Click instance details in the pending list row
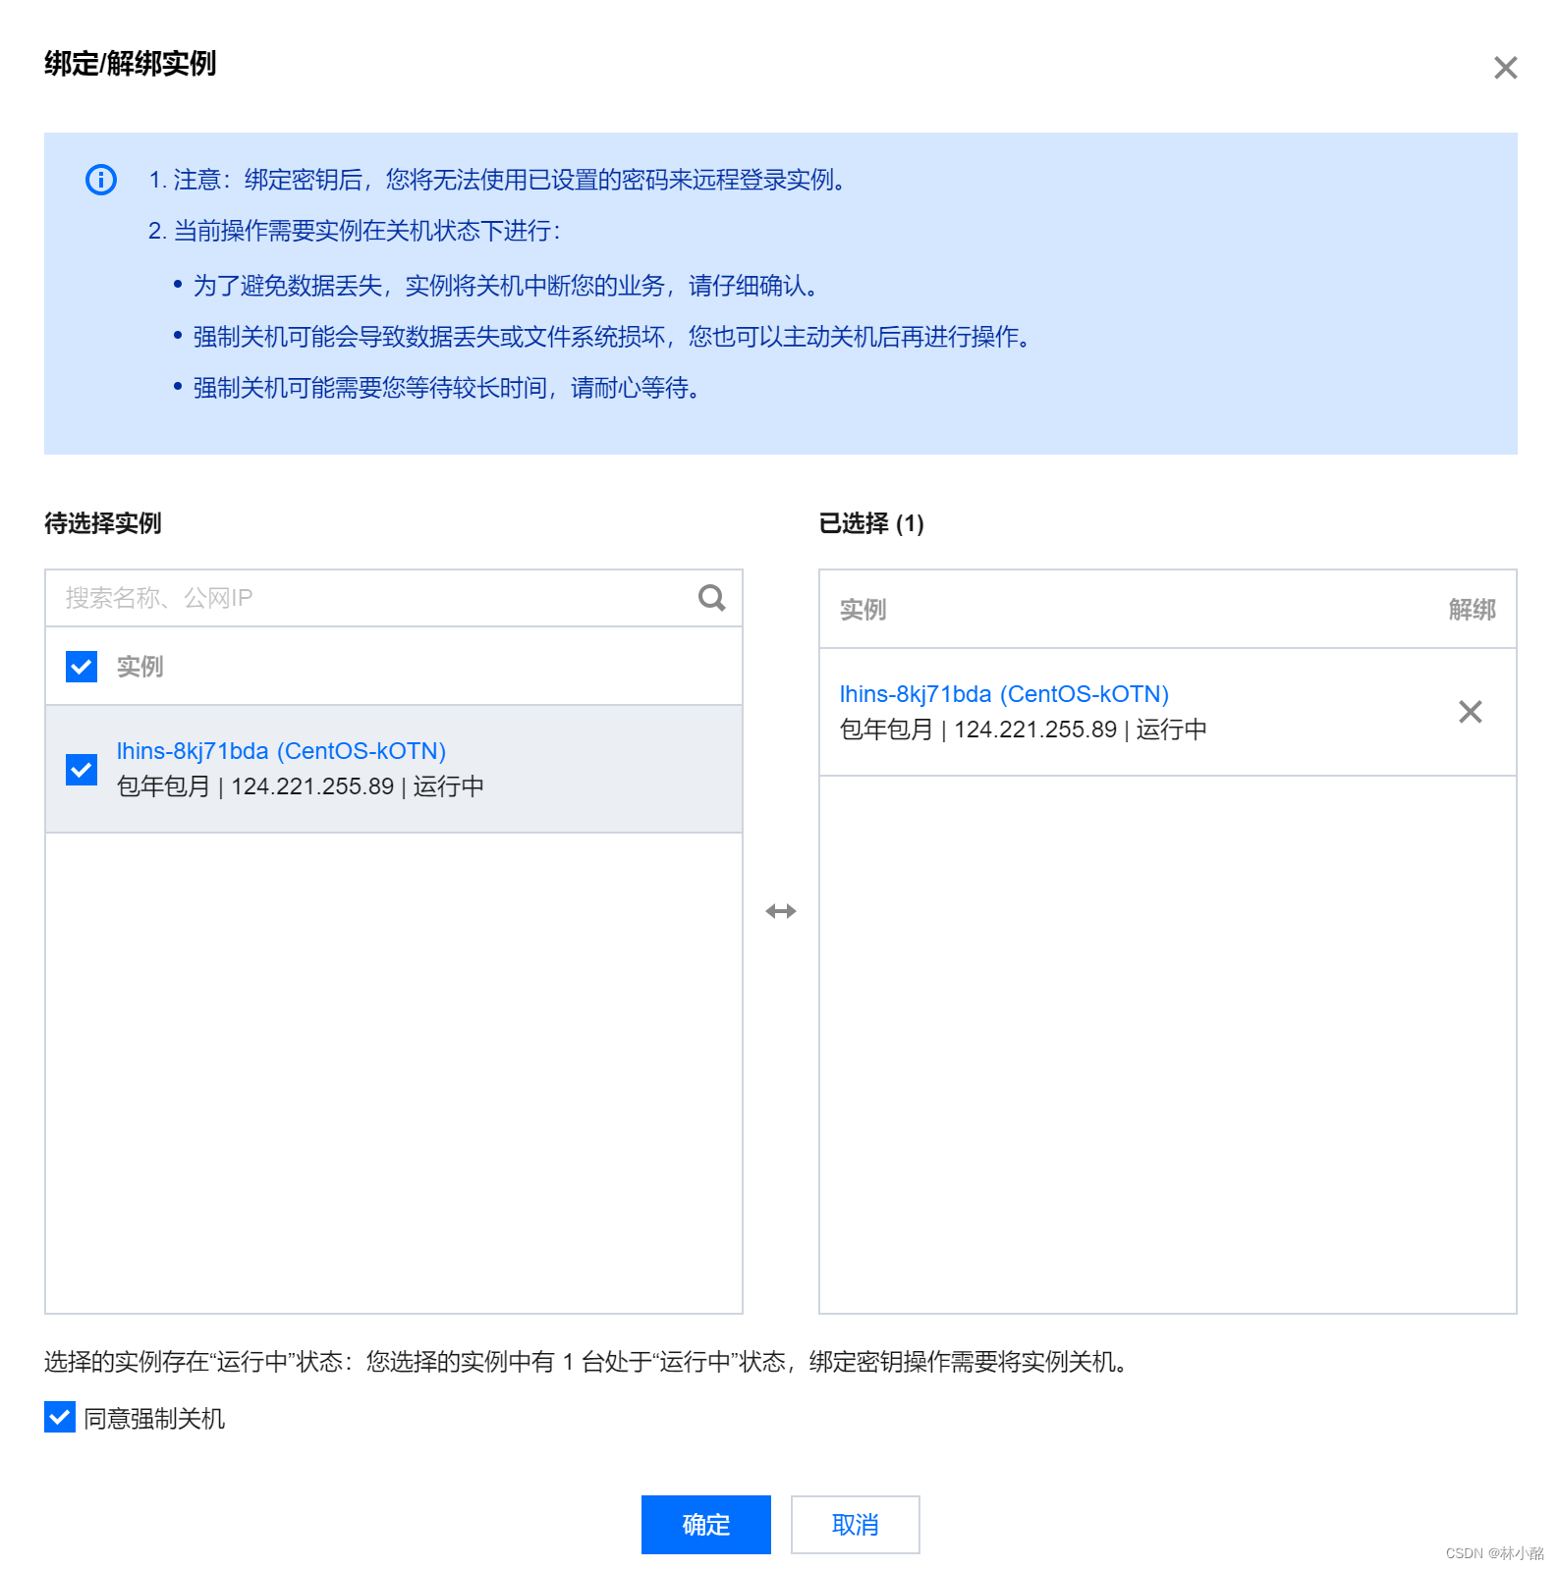 tap(301, 786)
